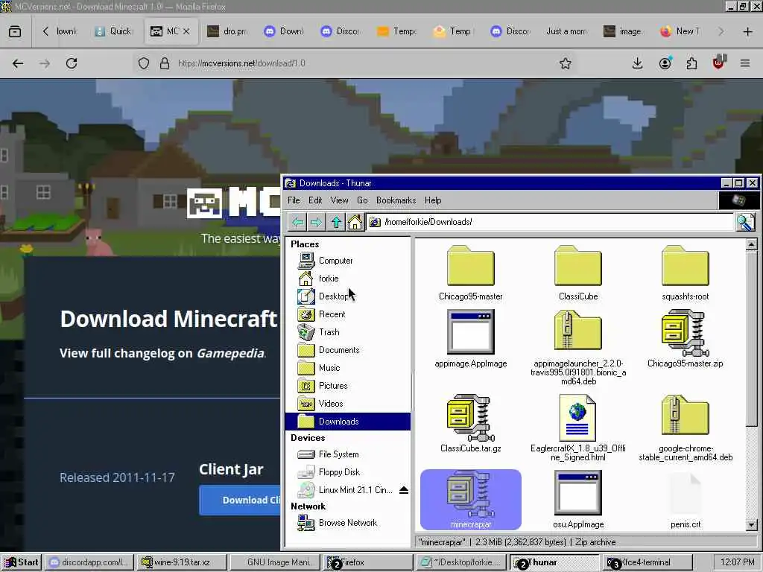Open Gamepedia changelog link
The width and height of the screenshot is (763, 572).
[231, 353]
